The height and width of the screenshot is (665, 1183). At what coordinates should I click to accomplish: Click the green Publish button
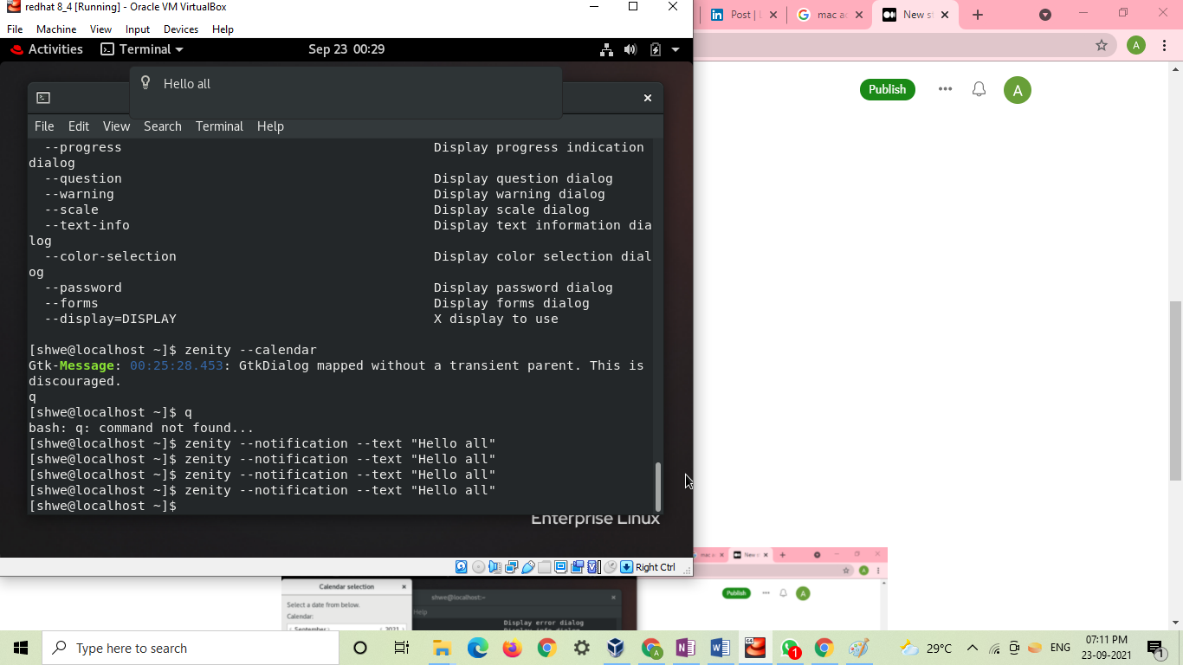(x=887, y=88)
